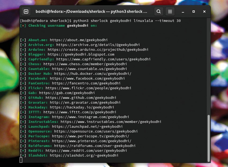Open the slashdot.org URL
The width and height of the screenshot is (228, 167).
pos(84,156)
